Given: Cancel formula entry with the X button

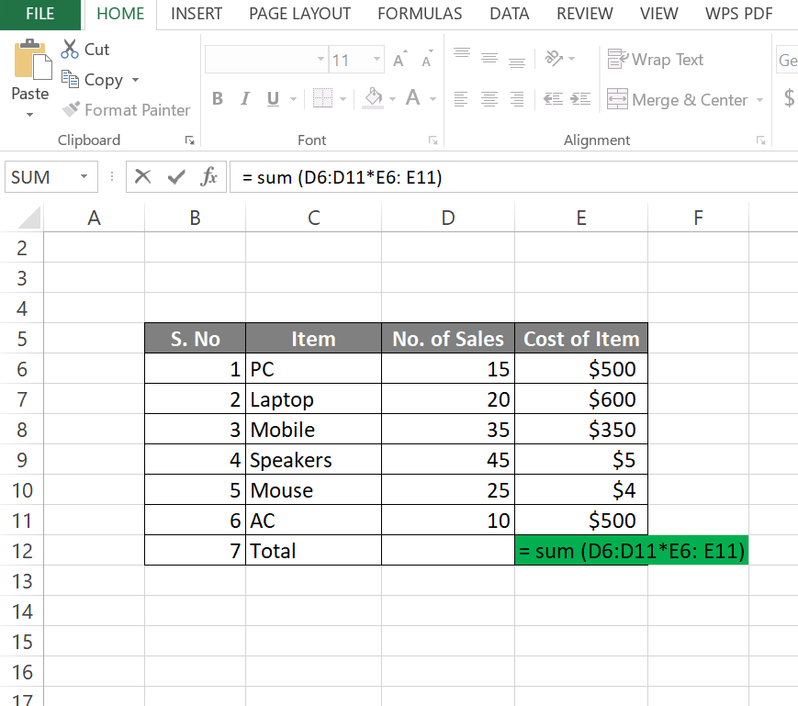Looking at the screenshot, I should click(x=143, y=176).
